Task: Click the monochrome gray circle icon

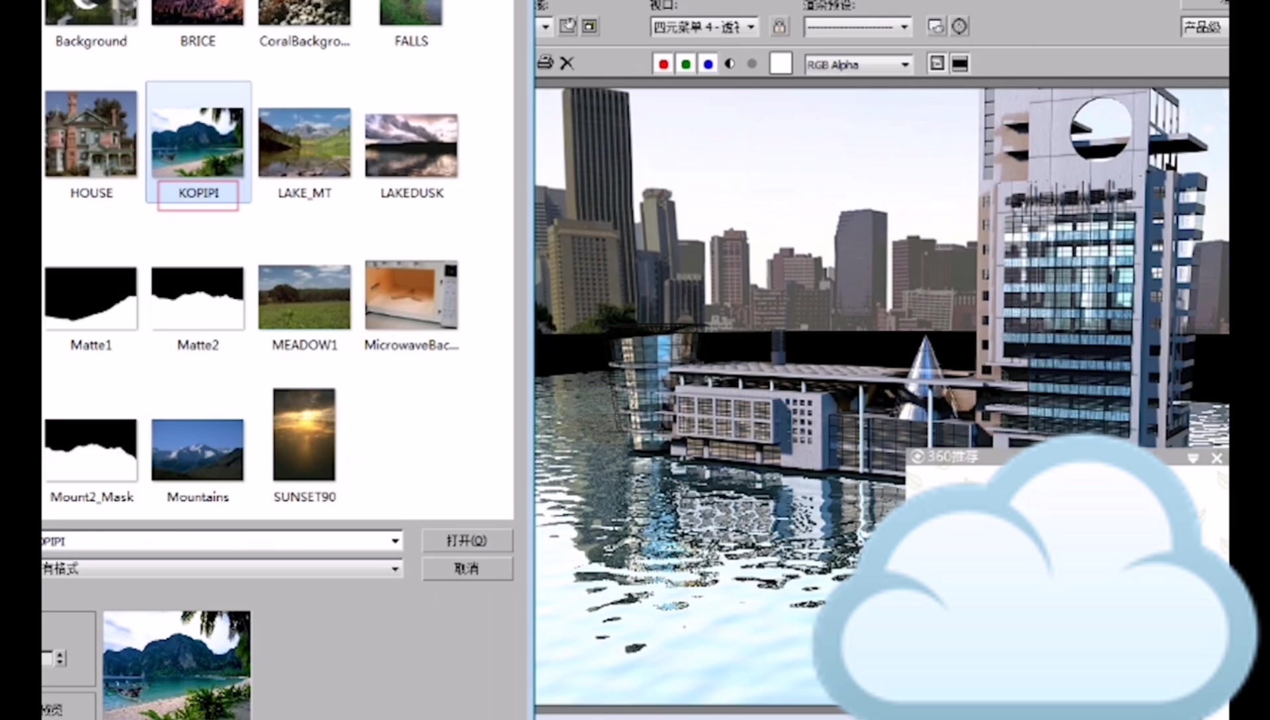Action: pyautogui.click(x=752, y=64)
